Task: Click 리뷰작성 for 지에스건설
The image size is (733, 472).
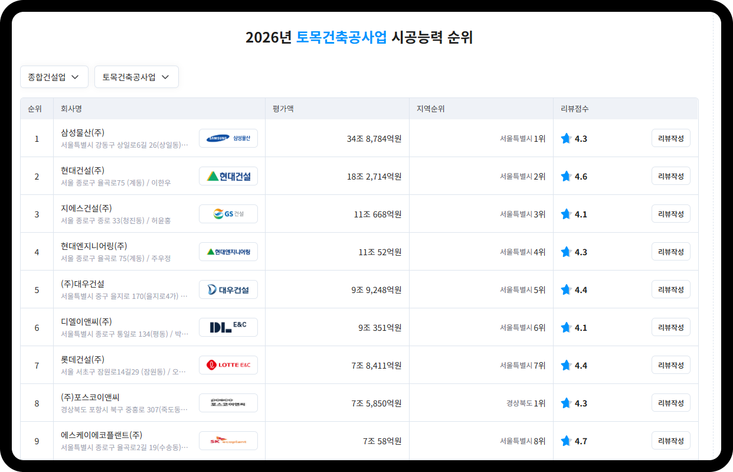Action: pyautogui.click(x=671, y=214)
